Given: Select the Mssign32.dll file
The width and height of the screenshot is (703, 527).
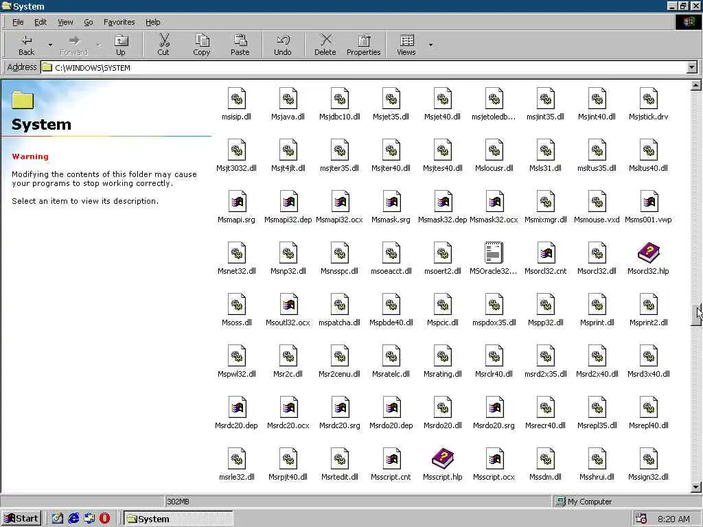Looking at the screenshot, I should tap(648, 465).
